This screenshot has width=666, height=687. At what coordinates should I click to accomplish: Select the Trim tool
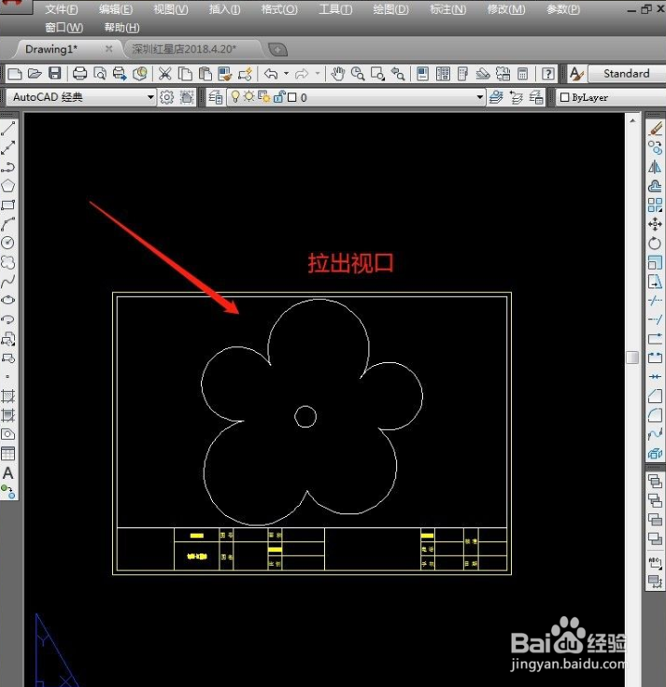click(655, 301)
